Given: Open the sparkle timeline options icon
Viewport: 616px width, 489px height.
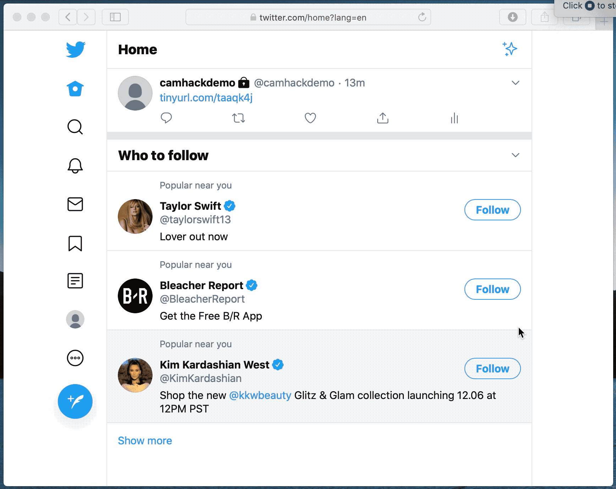Looking at the screenshot, I should coord(510,49).
